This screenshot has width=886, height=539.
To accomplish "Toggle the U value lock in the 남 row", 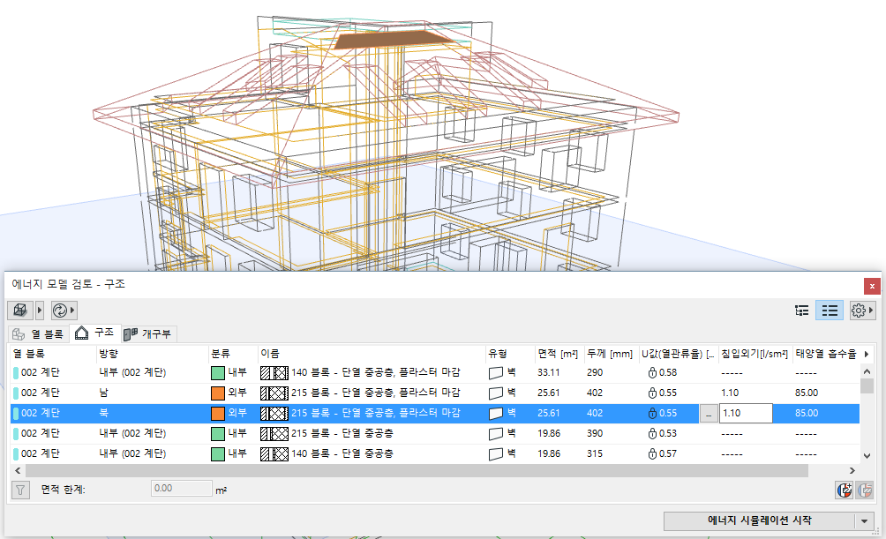I will 652,393.
